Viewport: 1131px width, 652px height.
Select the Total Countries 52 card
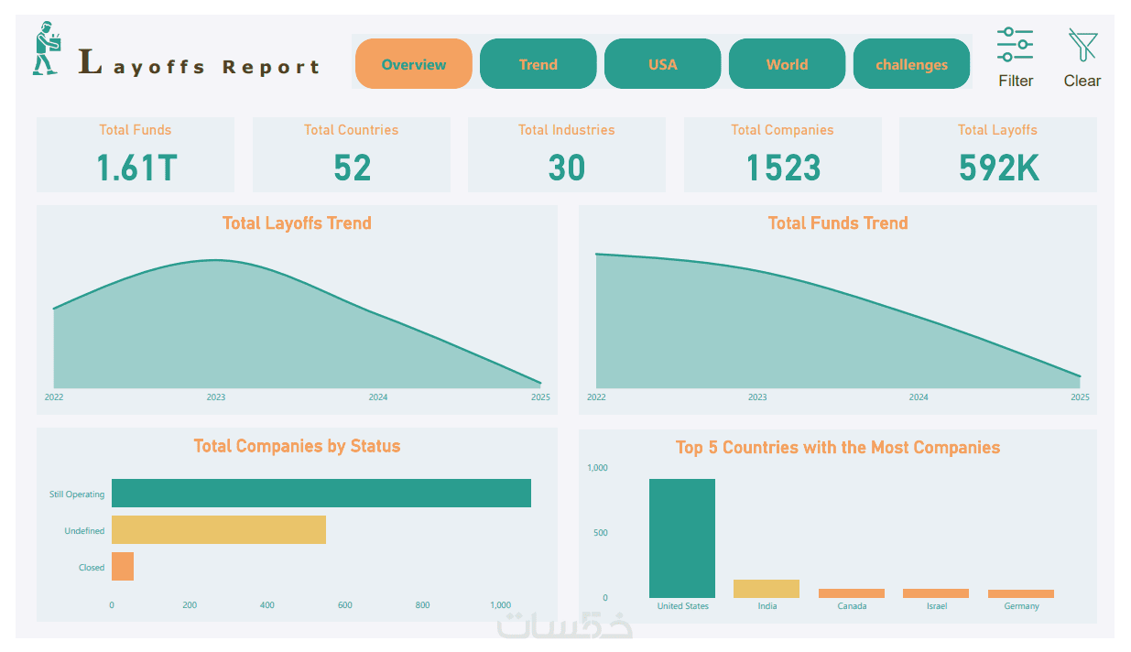coord(352,155)
